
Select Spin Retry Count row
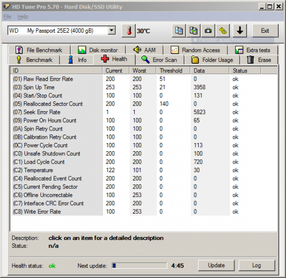point(144,129)
